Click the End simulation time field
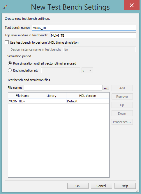141x194 pixels. tap(61, 70)
